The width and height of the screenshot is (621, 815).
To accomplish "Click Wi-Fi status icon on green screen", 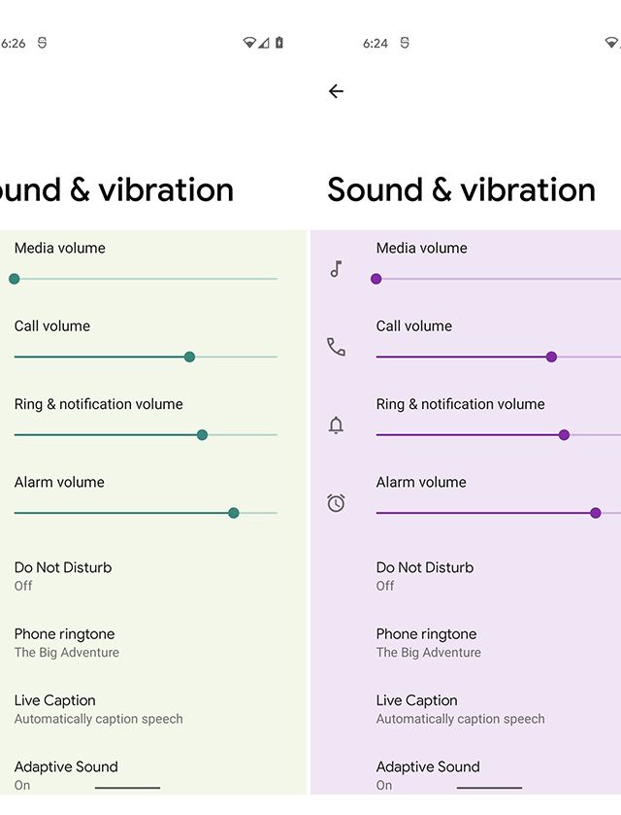I will [x=249, y=43].
